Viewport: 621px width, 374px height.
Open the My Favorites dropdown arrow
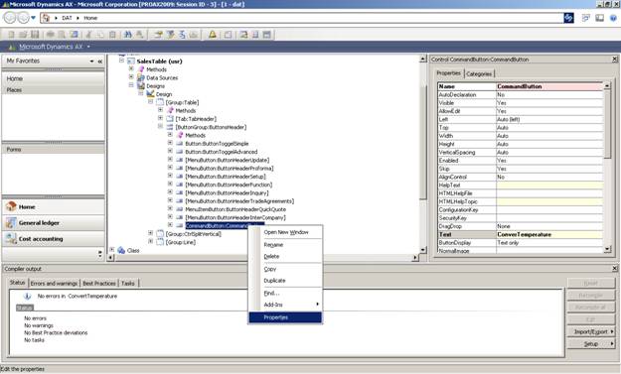(x=91, y=62)
